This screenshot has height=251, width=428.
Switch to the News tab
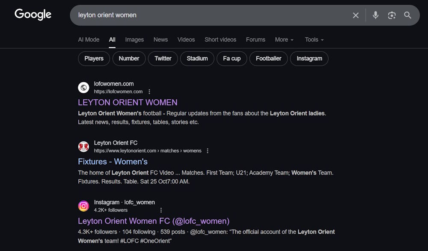[160, 39]
